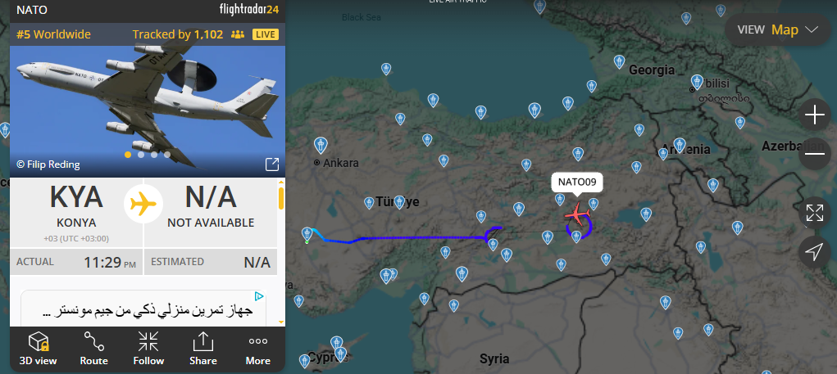
Task: Center map on my location
Action: pyautogui.click(x=815, y=252)
